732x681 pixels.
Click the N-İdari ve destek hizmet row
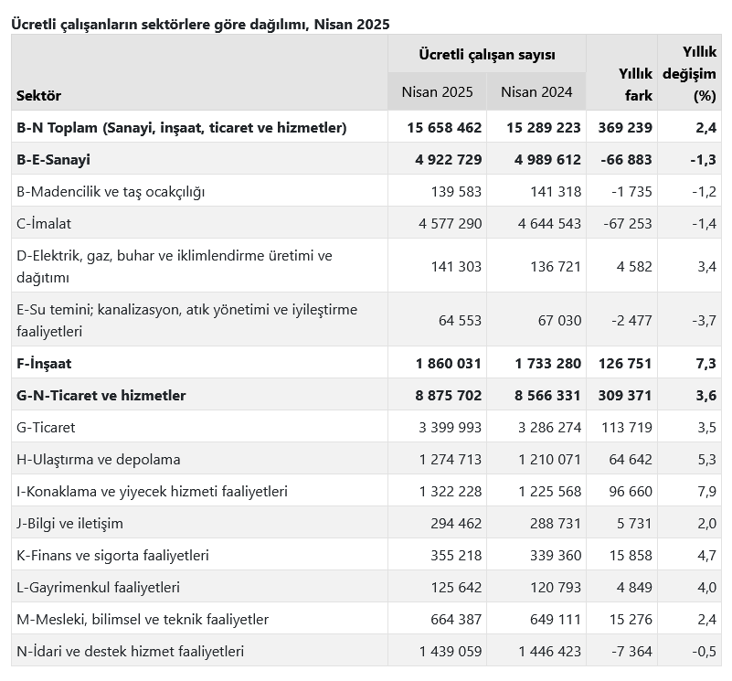(x=366, y=651)
